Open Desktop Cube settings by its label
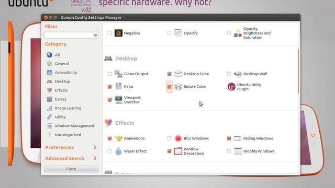 tap(196, 74)
